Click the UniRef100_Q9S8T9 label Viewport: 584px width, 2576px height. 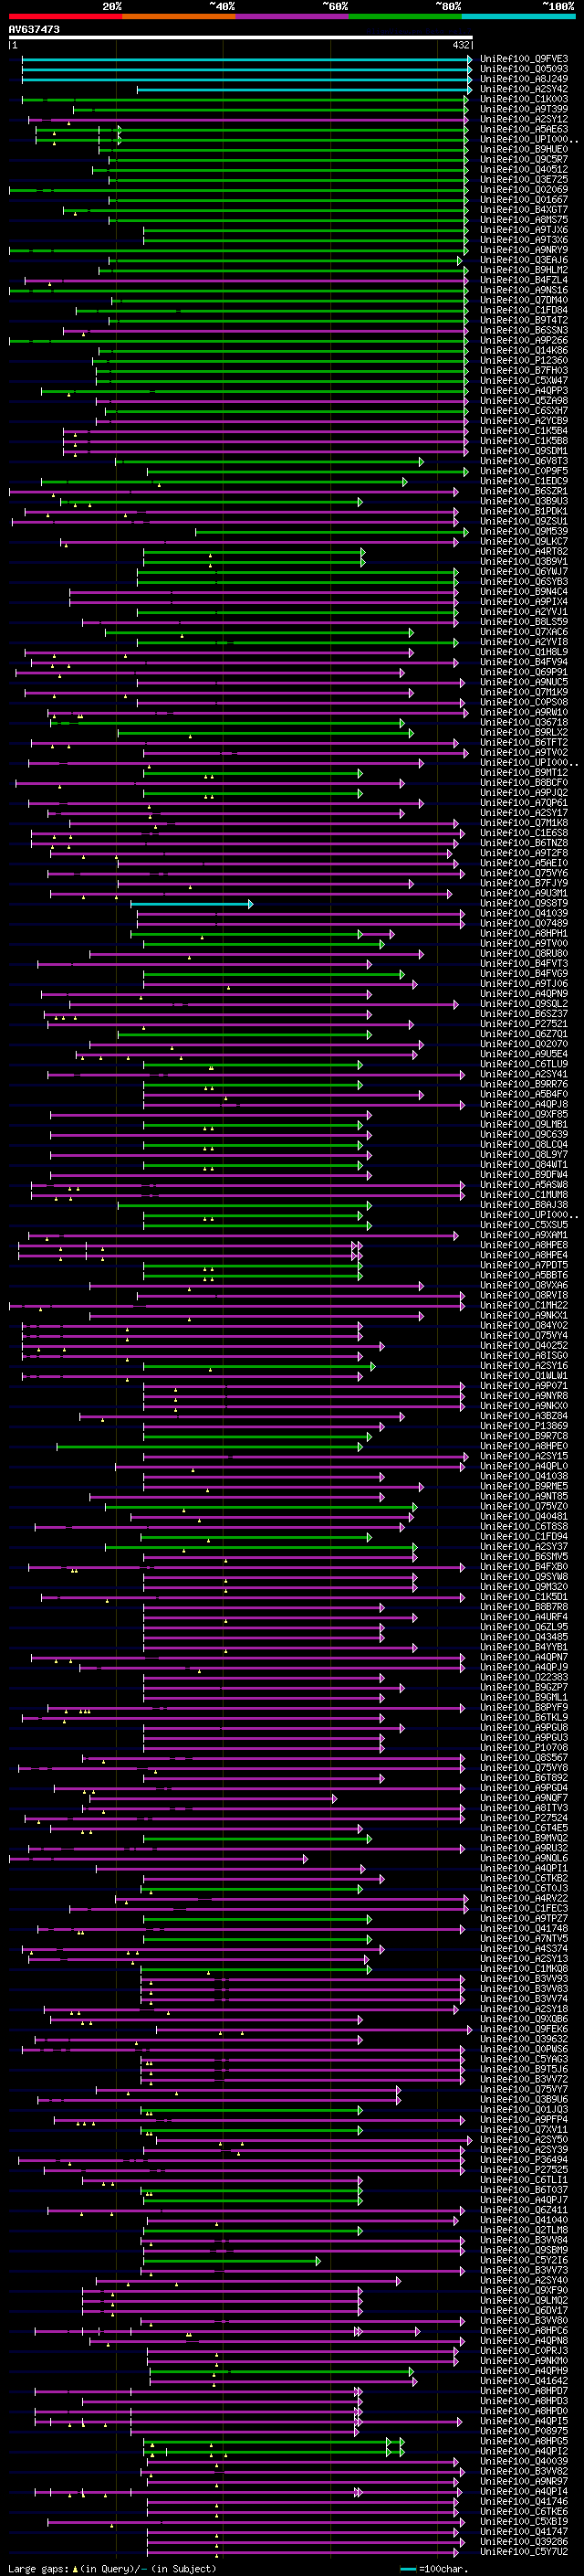click(x=524, y=903)
